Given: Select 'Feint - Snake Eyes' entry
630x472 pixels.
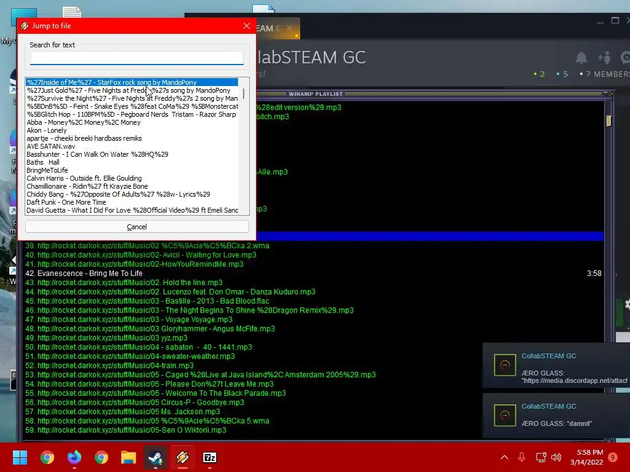Looking at the screenshot, I should pyautogui.click(x=132, y=106).
